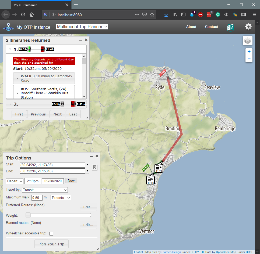Open the Depart time mode dropdown
Image resolution: width=260 pixels, height=254 pixels.
(15, 181)
